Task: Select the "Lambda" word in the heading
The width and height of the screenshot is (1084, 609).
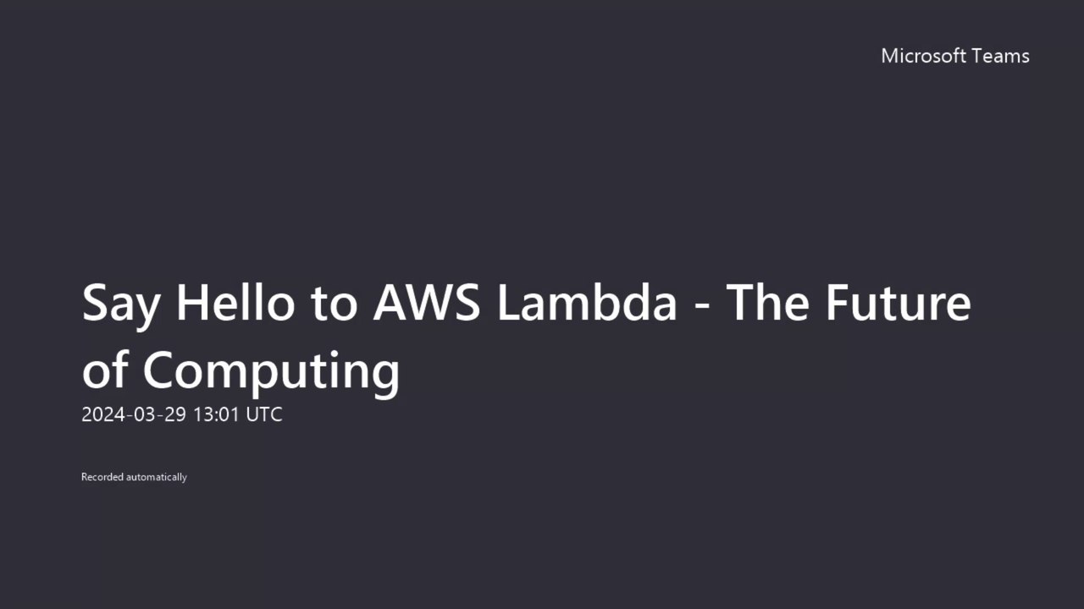Action: (x=588, y=302)
